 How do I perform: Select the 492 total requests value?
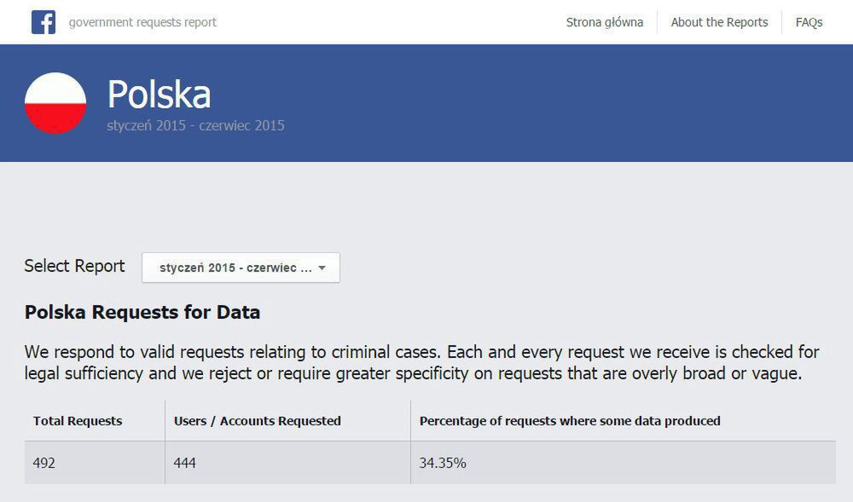42,463
